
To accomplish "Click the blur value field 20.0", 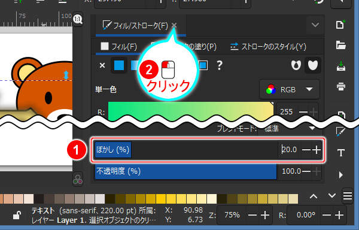I will [290, 150].
